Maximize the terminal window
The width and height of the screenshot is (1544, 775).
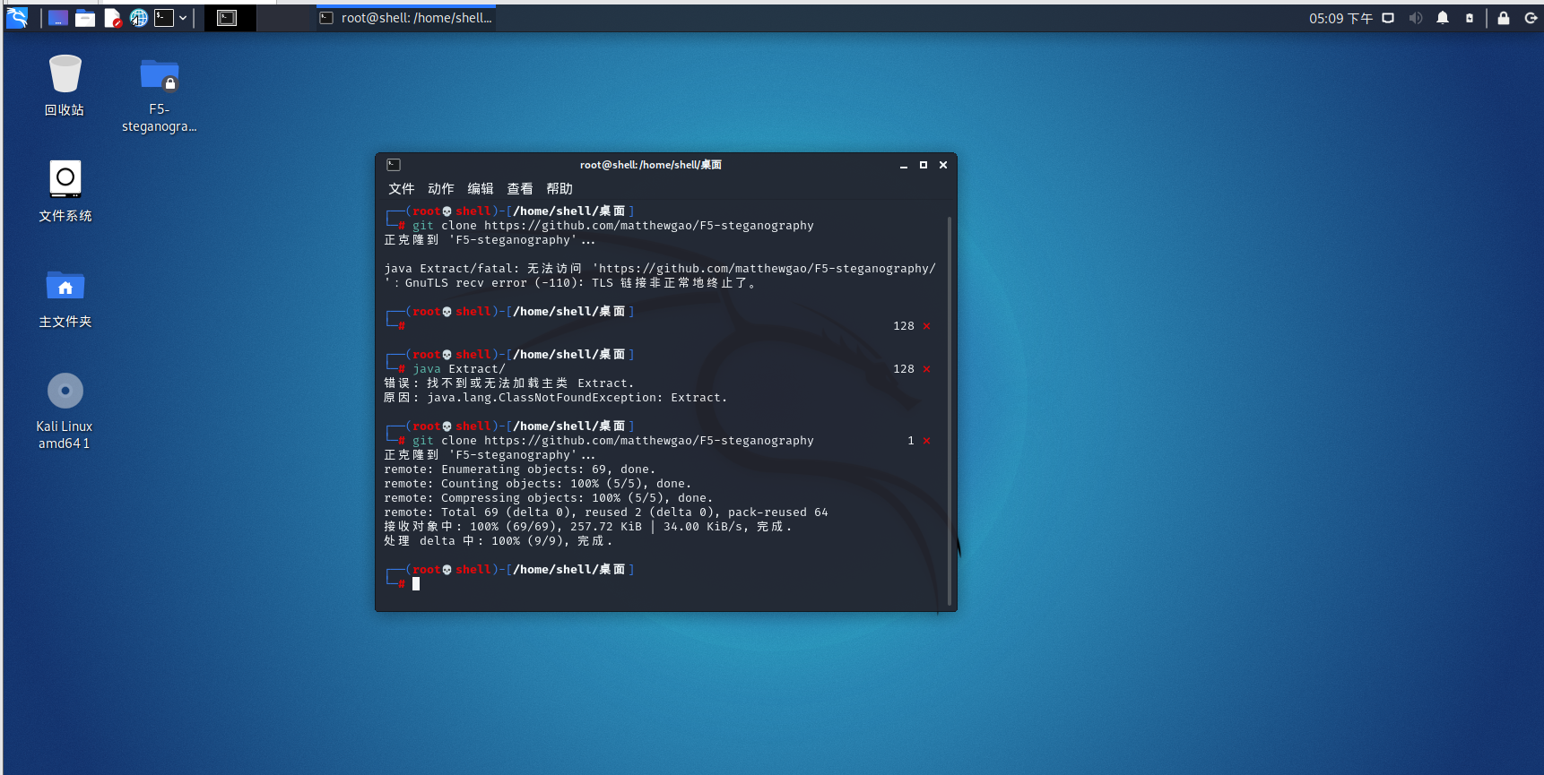(924, 165)
